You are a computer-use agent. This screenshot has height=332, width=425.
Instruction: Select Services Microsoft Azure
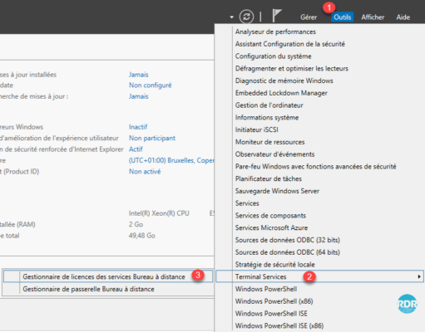click(271, 227)
